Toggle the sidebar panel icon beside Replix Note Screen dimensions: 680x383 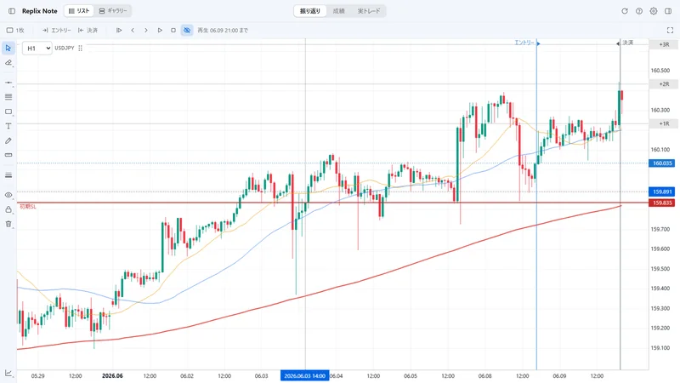click(12, 11)
